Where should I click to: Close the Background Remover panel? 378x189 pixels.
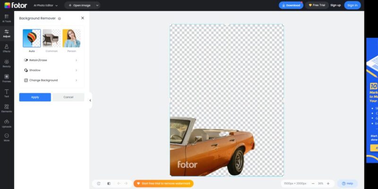tap(83, 18)
